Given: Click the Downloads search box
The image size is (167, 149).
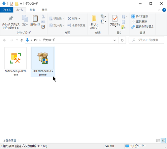Looking at the screenshot, I should pos(146,40).
